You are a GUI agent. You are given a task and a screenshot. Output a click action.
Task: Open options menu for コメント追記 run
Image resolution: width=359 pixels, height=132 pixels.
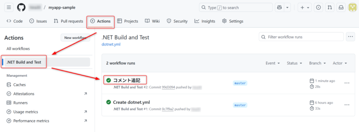(347, 83)
